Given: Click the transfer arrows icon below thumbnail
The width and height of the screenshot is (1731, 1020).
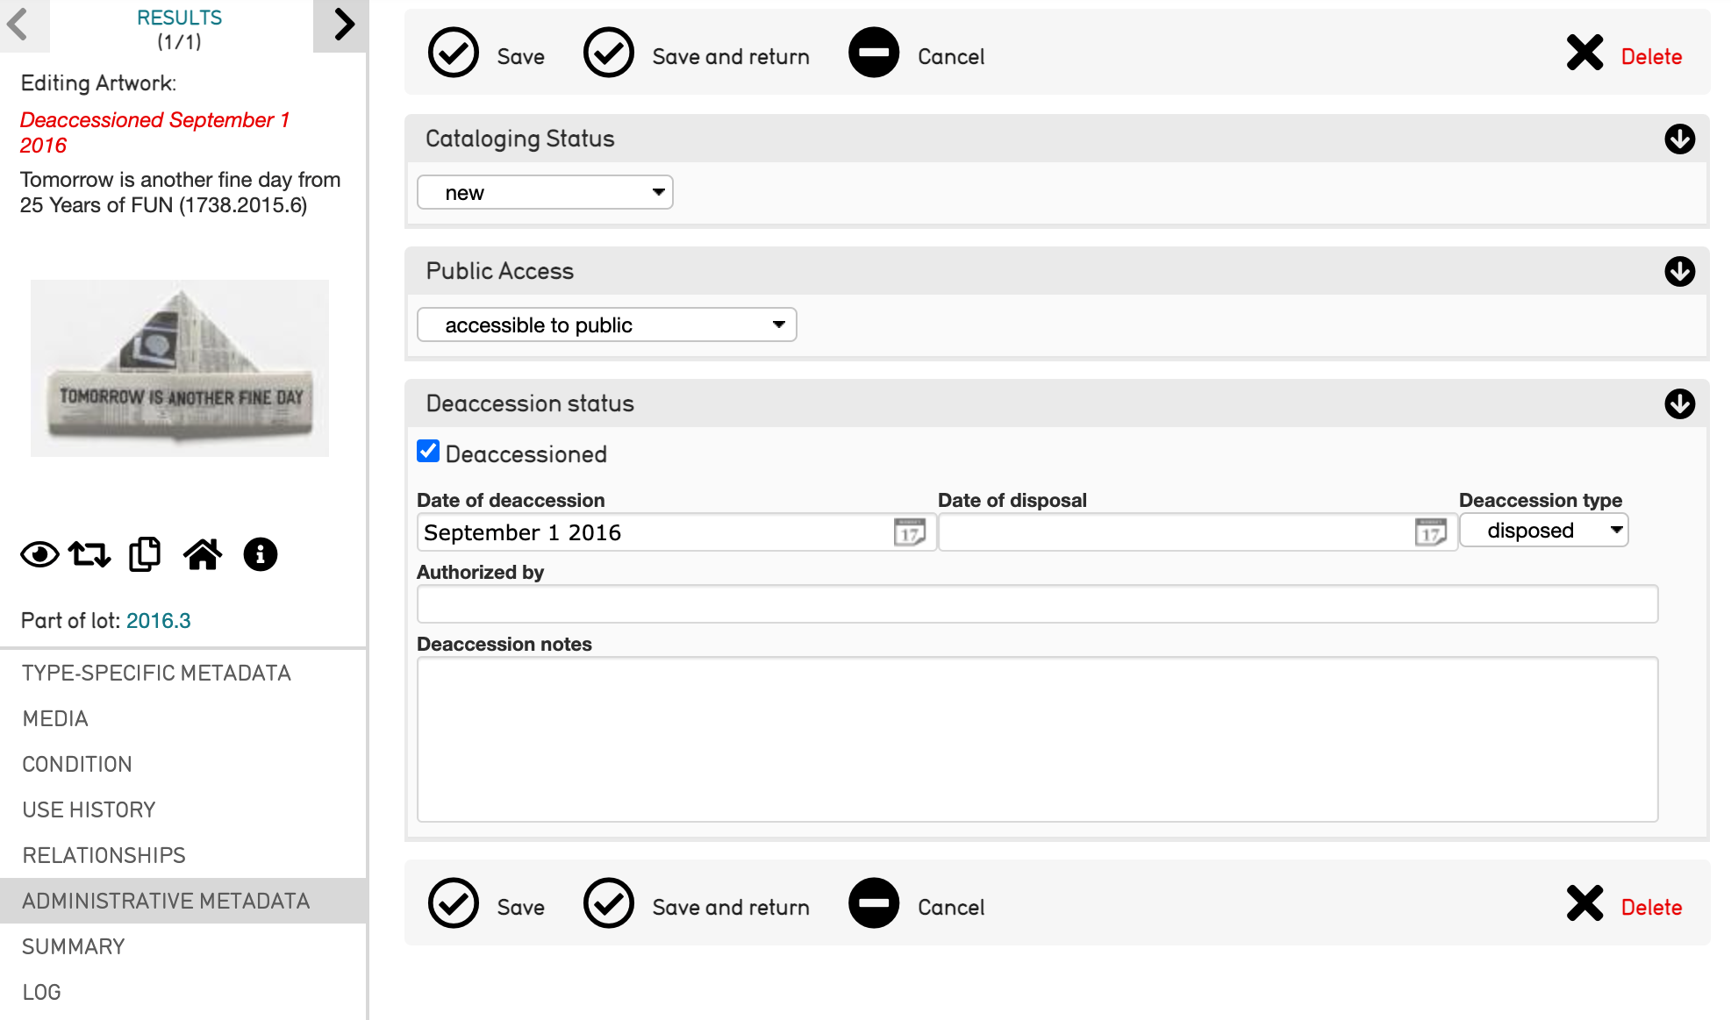Looking at the screenshot, I should coord(90,554).
